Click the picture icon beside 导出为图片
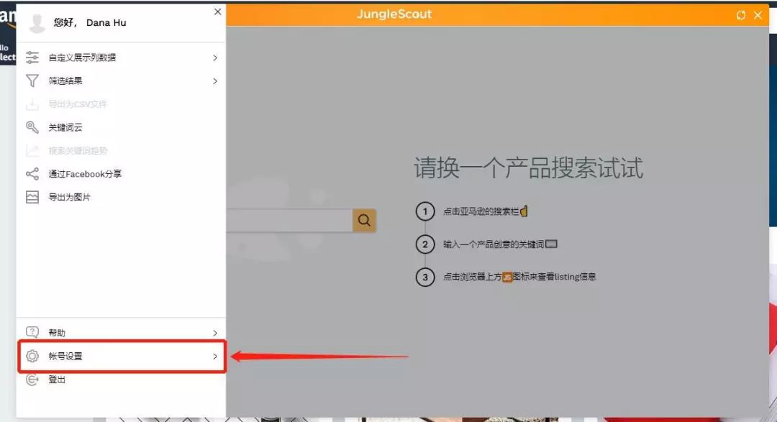The image size is (777, 422). [32, 197]
